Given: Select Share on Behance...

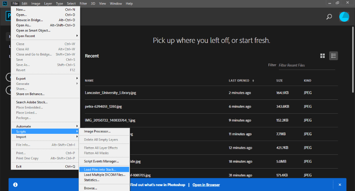Looking at the screenshot, I should tap(45, 94).
